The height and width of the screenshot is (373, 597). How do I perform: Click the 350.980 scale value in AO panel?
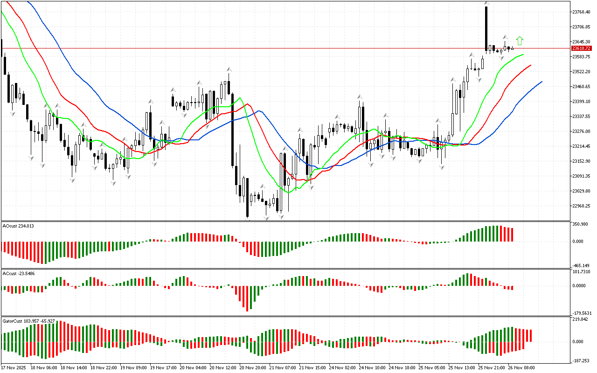click(581, 224)
